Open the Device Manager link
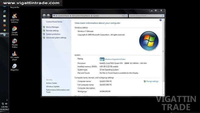The width and height of the screenshot is (200, 113). [52, 27]
